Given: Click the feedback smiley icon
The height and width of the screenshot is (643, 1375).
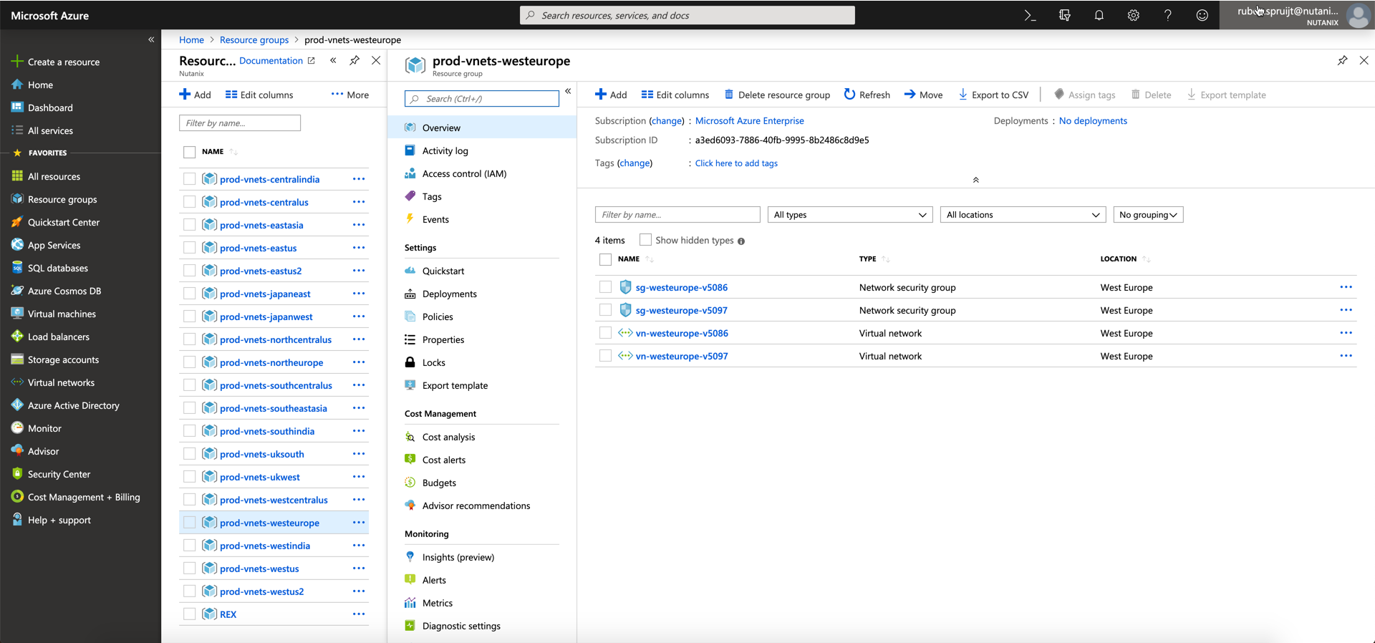Looking at the screenshot, I should [x=1202, y=15].
